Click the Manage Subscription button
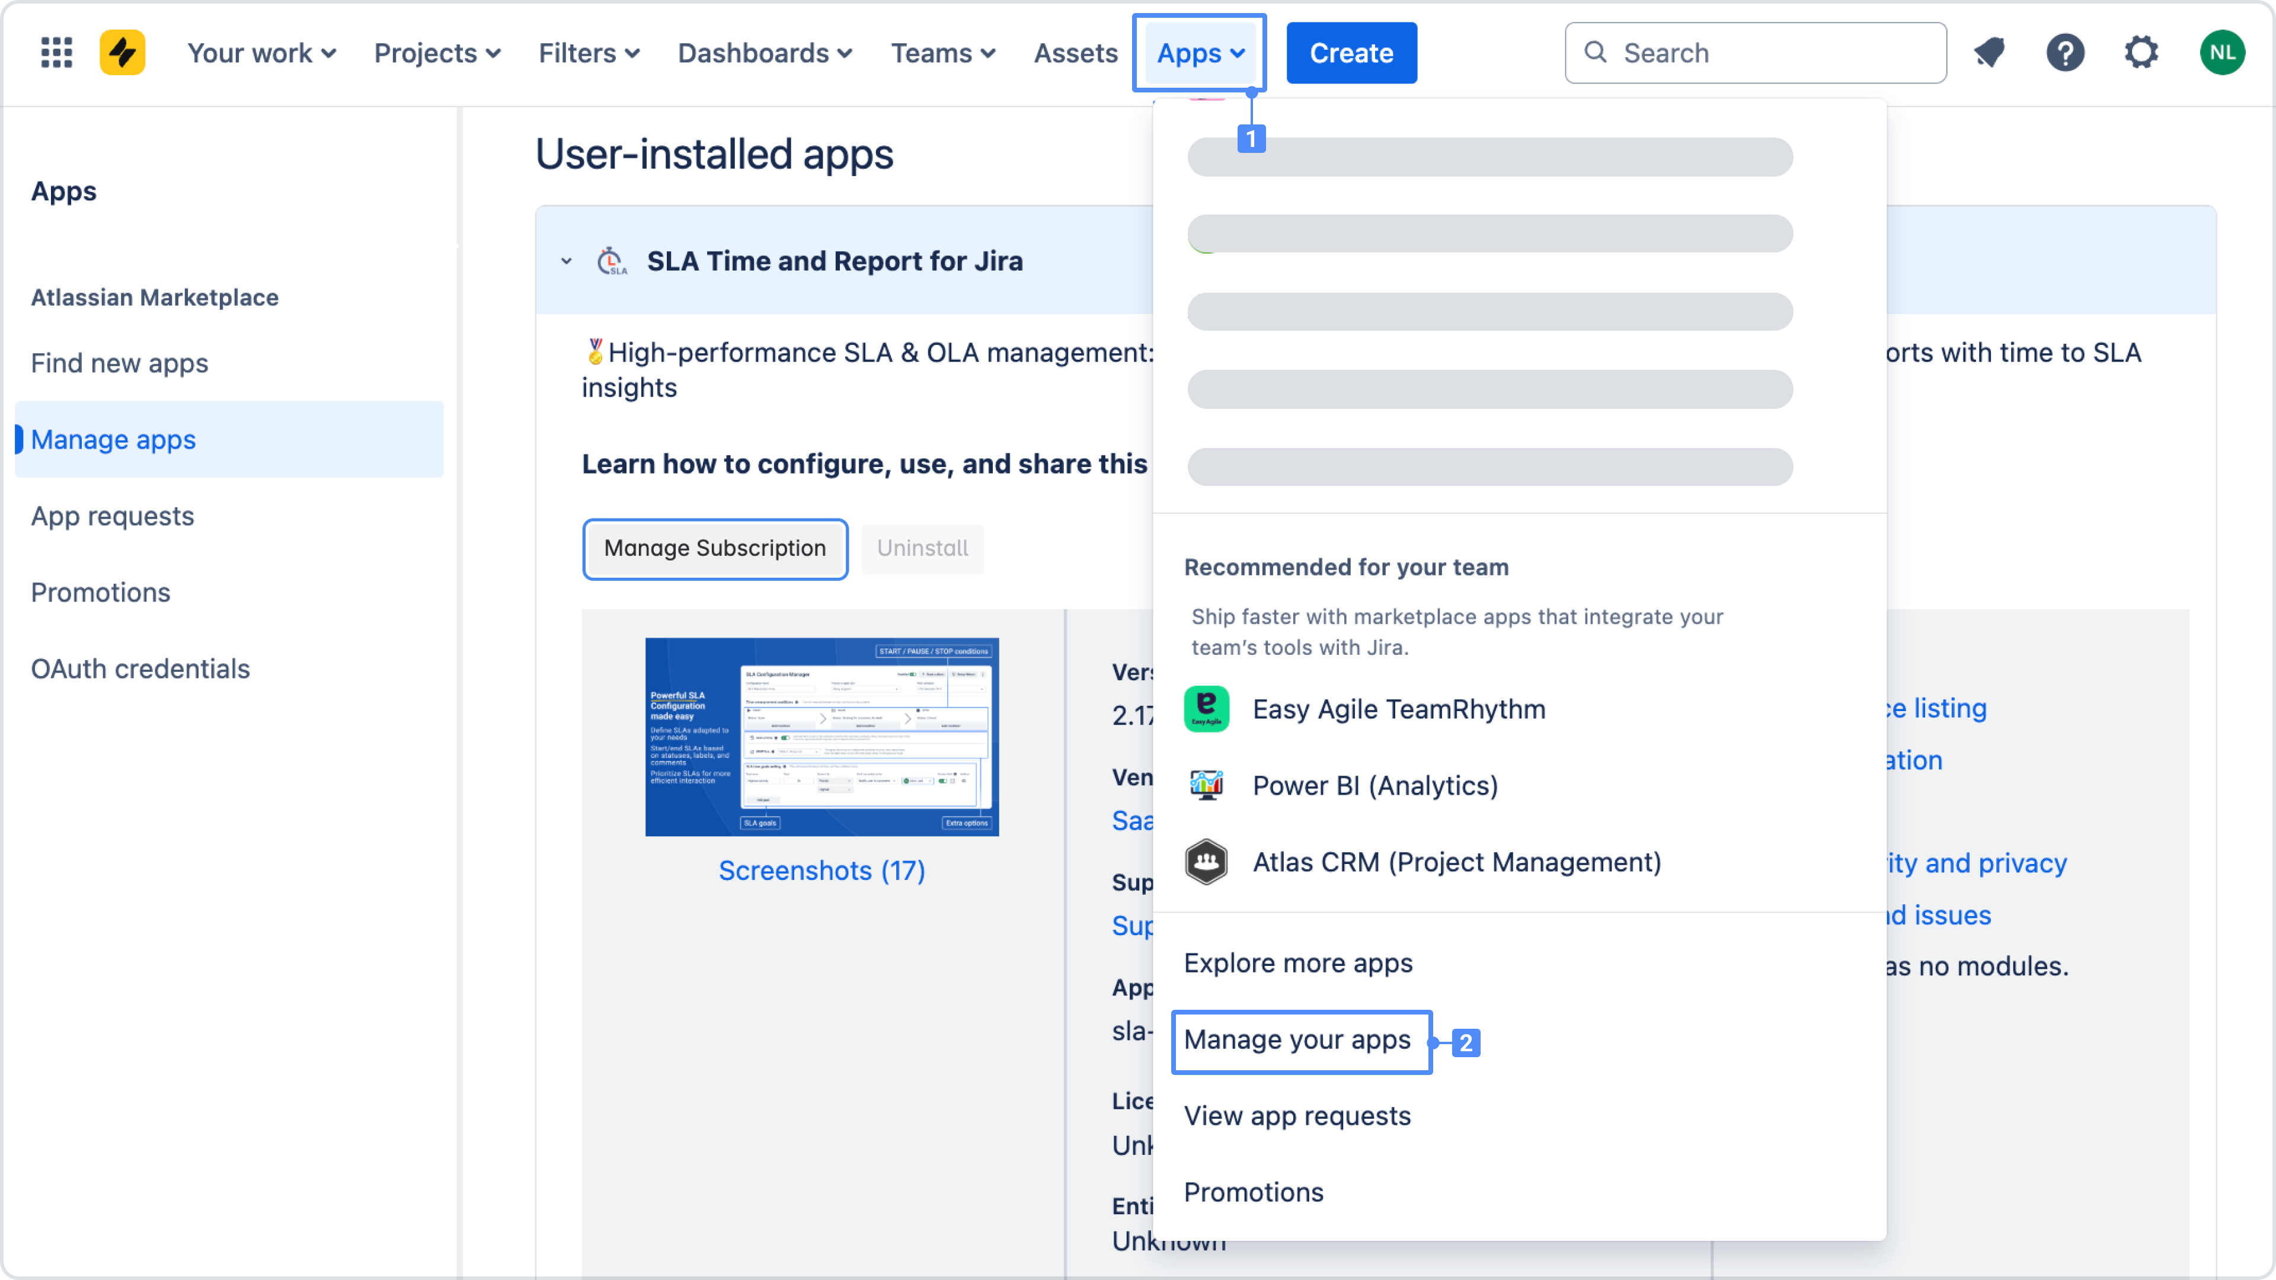Screen dimensions: 2276x1280 (715, 549)
